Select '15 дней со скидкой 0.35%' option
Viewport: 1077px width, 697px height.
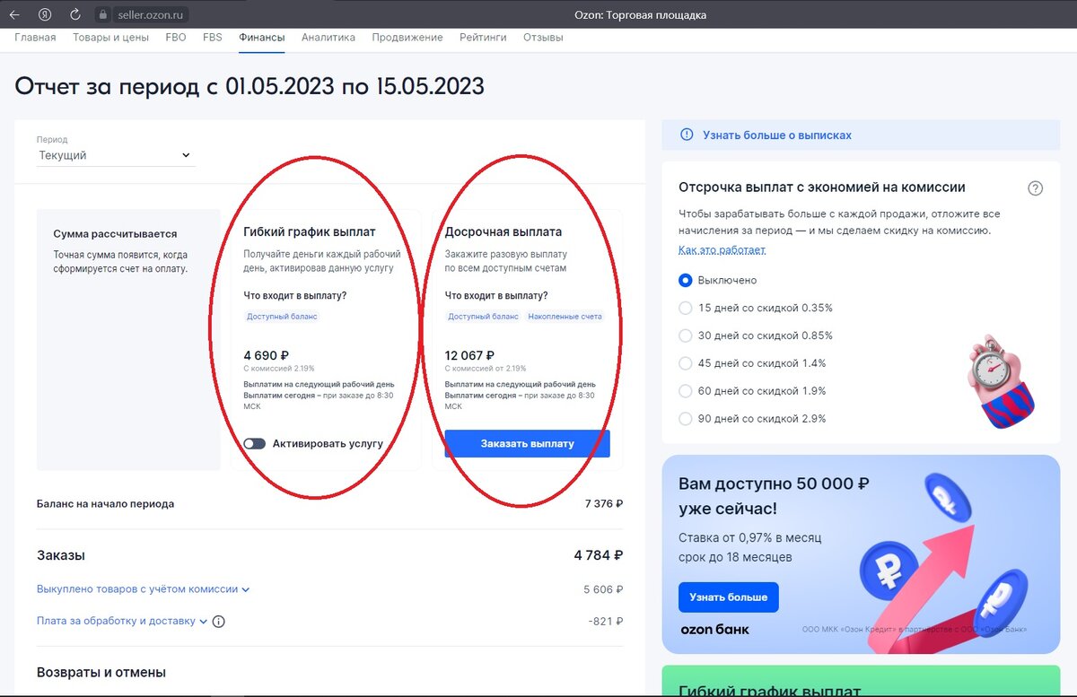(x=686, y=308)
